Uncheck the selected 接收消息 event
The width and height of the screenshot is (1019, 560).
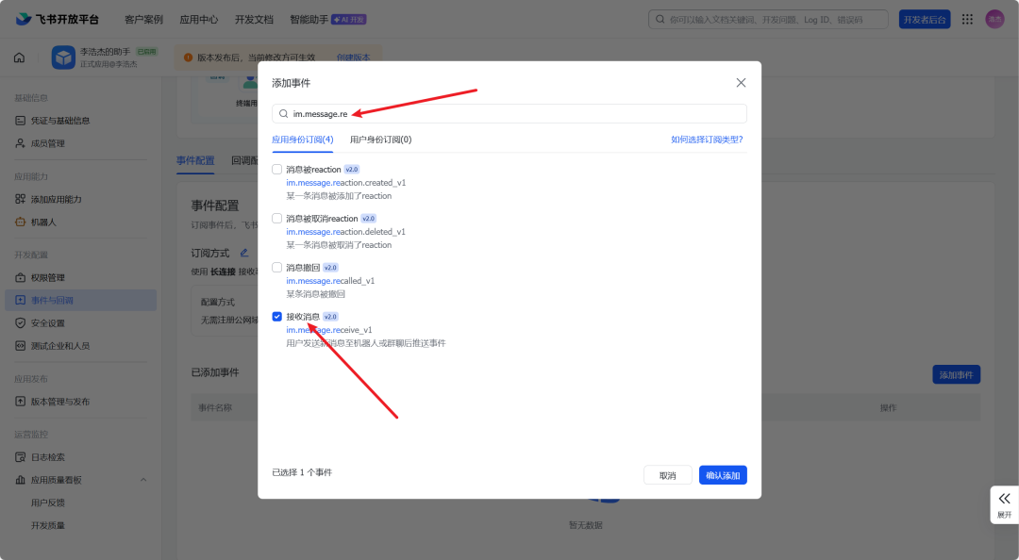click(x=276, y=316)
